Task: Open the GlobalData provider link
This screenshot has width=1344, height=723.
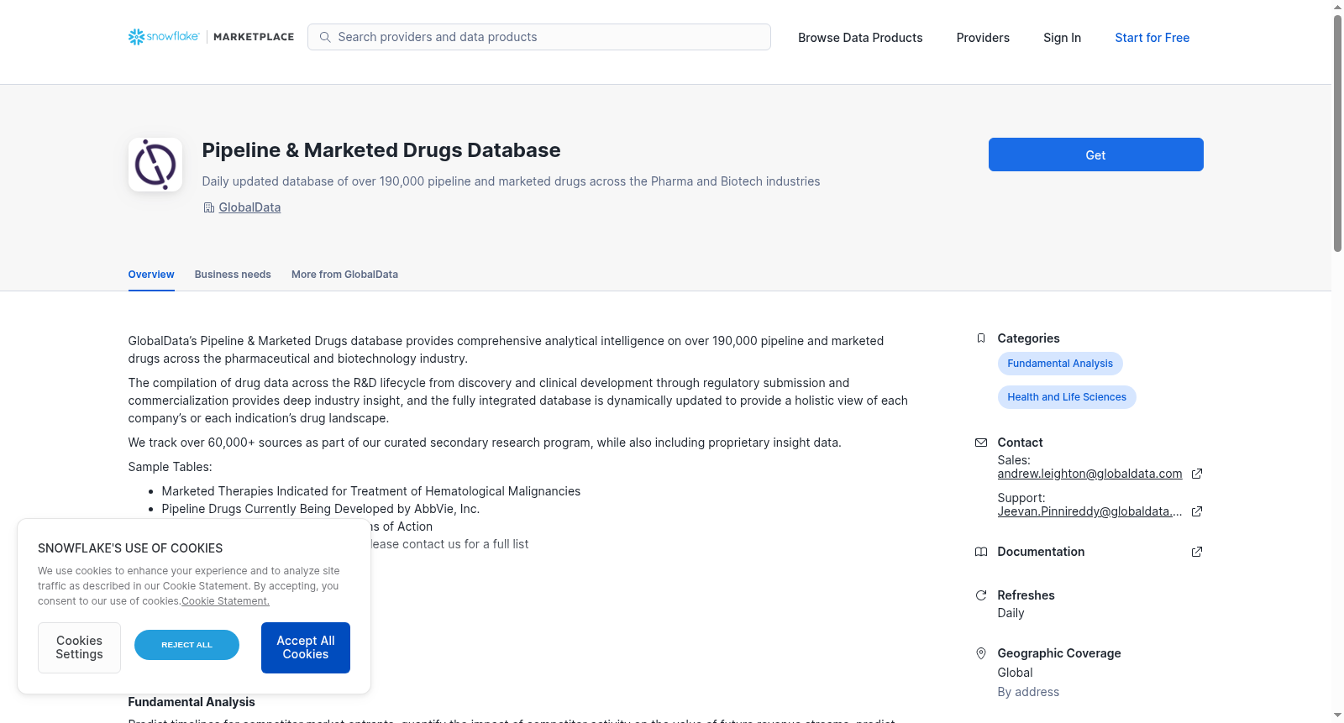Action: click(249, 207)
